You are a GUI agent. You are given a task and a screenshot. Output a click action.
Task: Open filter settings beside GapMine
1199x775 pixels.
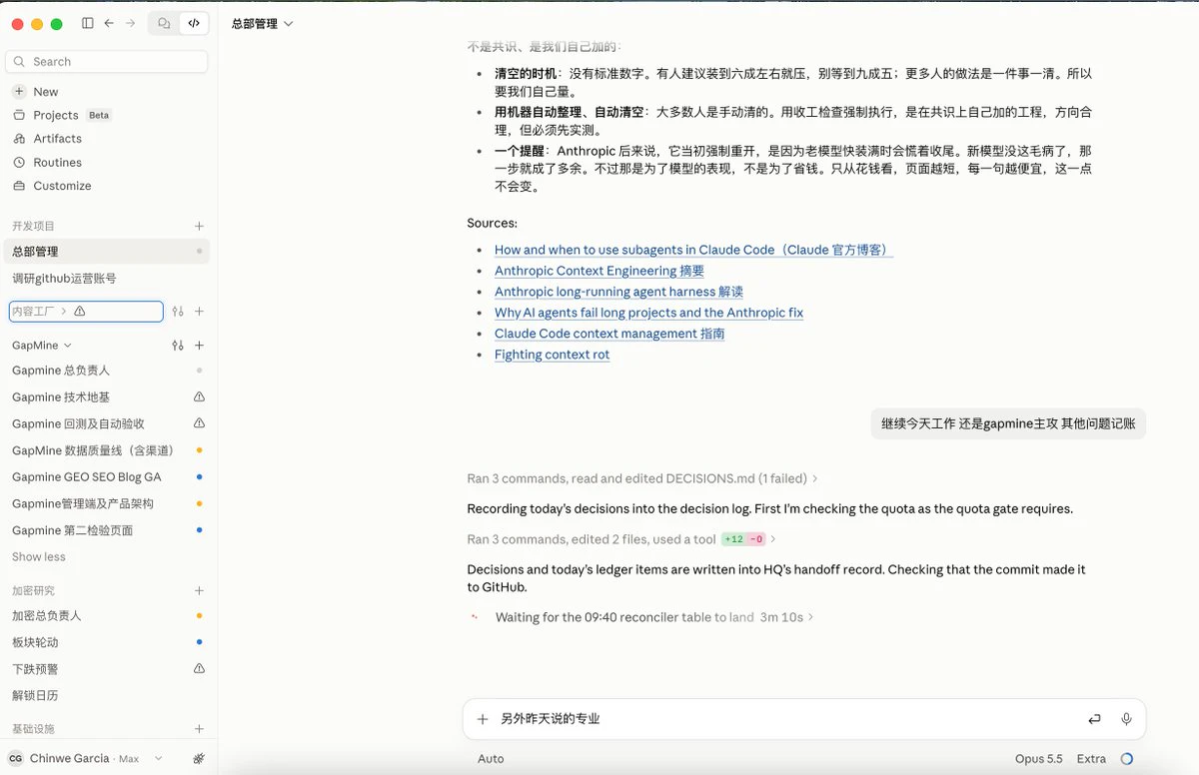point(178,346)
